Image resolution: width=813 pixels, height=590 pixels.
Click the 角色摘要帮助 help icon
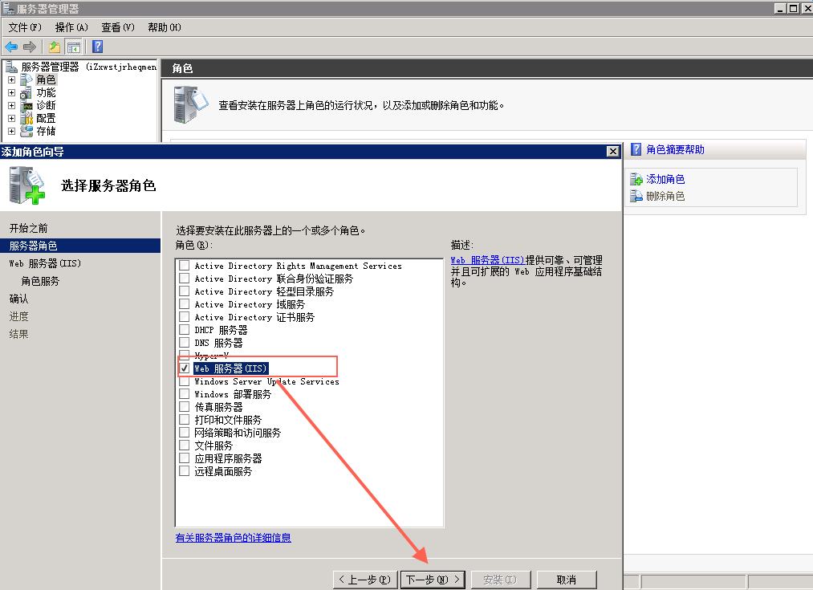click(636, 149)
